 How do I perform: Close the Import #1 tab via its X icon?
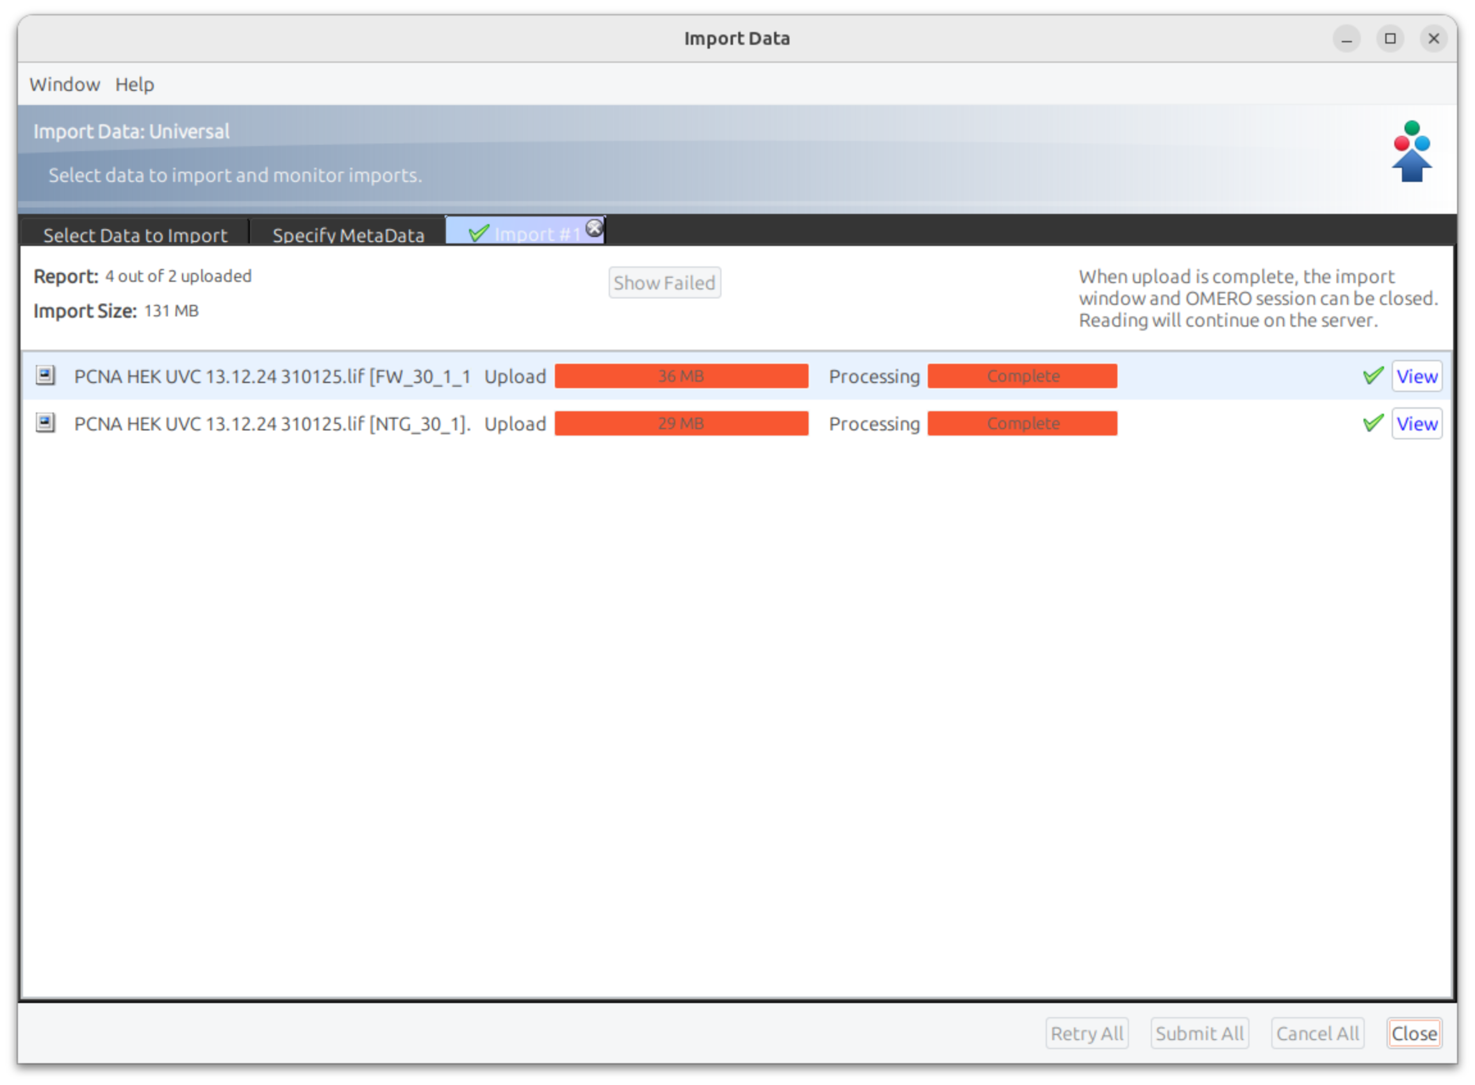pos(593,227)
